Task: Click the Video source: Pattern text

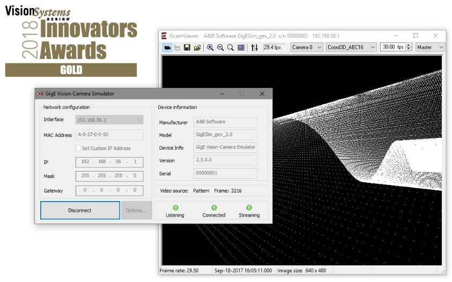Action: 184,191
